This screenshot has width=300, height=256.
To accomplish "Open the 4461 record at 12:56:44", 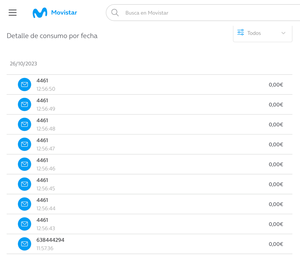I will [42, 200].
